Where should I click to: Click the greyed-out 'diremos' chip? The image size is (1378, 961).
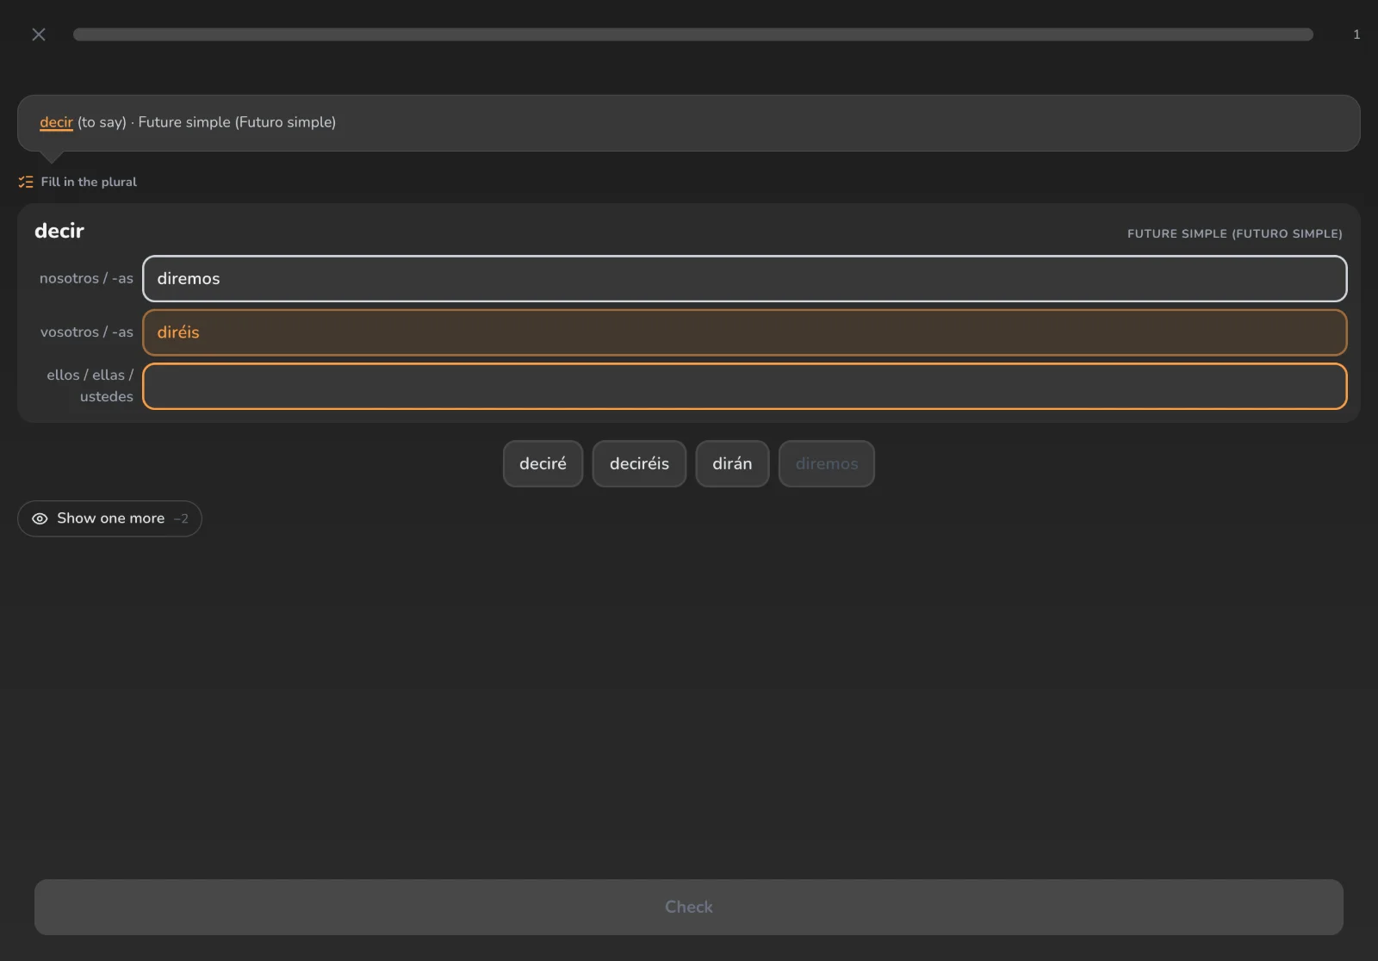point(827,463)
